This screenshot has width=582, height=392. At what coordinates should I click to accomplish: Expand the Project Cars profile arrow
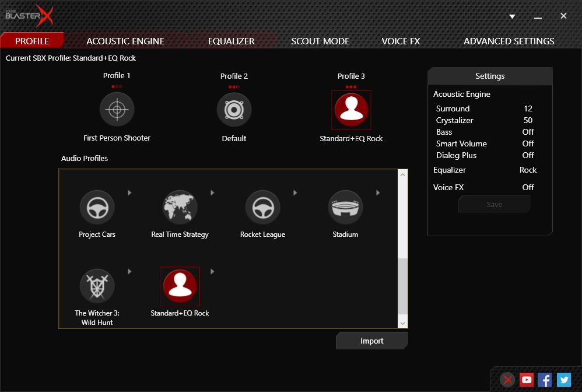129,192
